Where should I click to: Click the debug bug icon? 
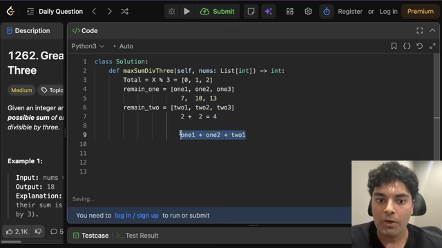[172, 12]
